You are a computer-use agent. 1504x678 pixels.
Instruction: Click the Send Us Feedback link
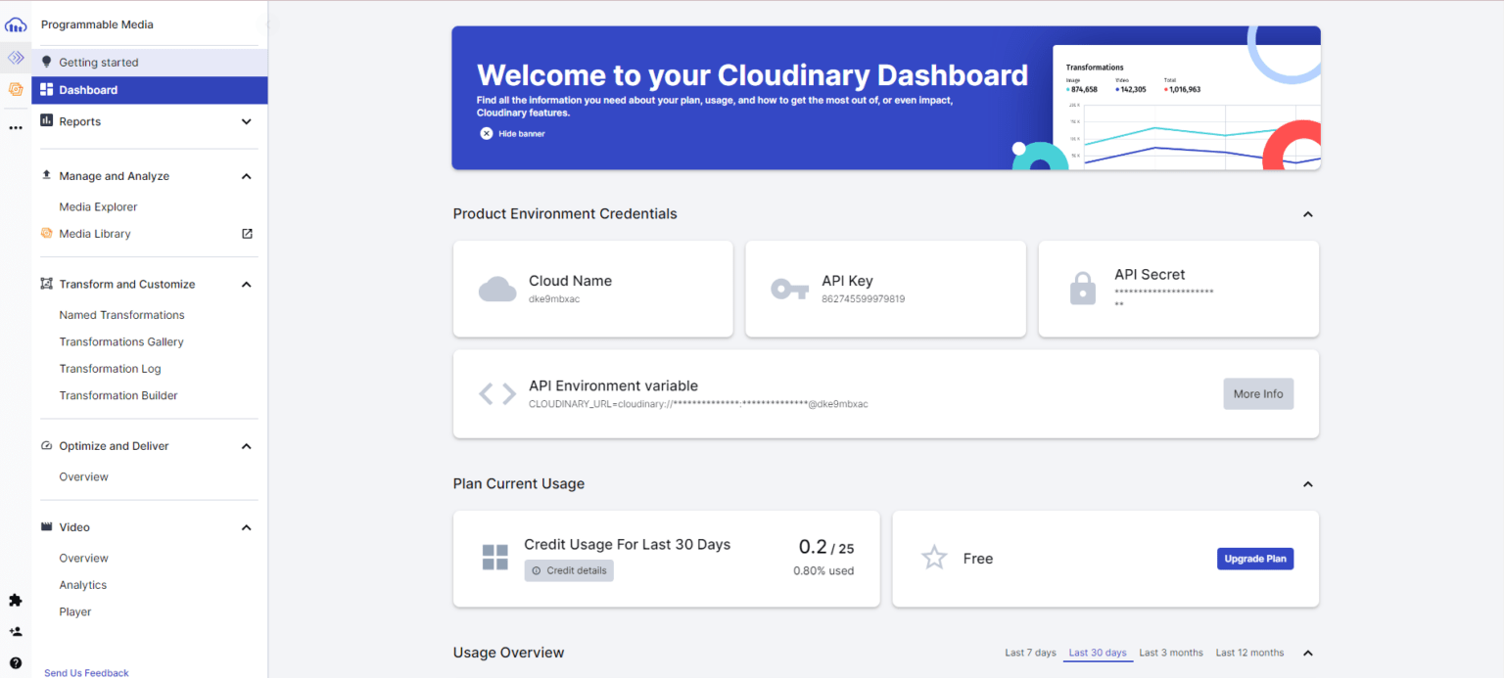[x=85, y=672]
